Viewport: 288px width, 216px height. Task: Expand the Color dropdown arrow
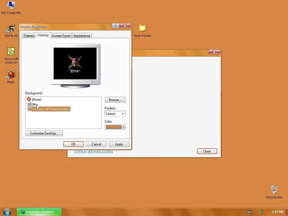124,127
